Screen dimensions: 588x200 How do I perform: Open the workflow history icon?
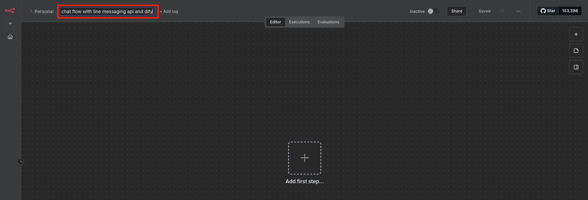point(502,11)
